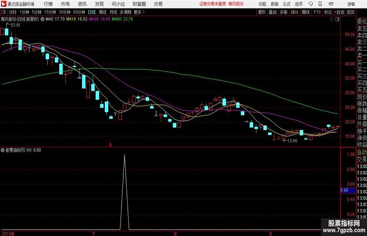Click the 复权 toolbar button

coord(262,12)
